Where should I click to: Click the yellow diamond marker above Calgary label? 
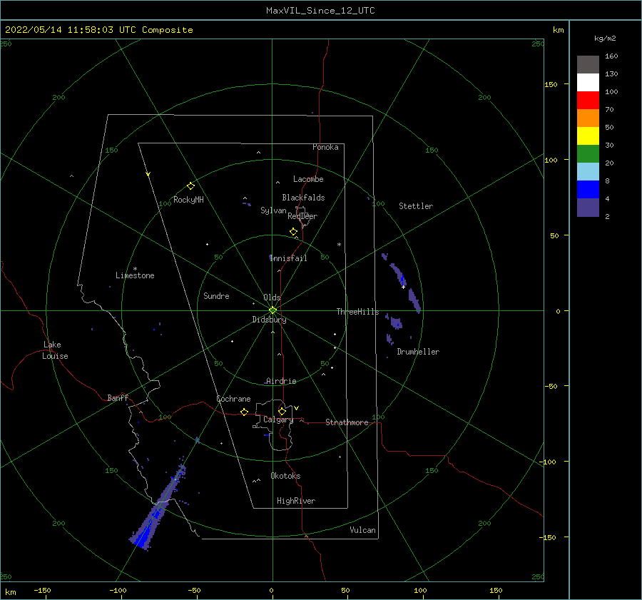click(282, 411)
